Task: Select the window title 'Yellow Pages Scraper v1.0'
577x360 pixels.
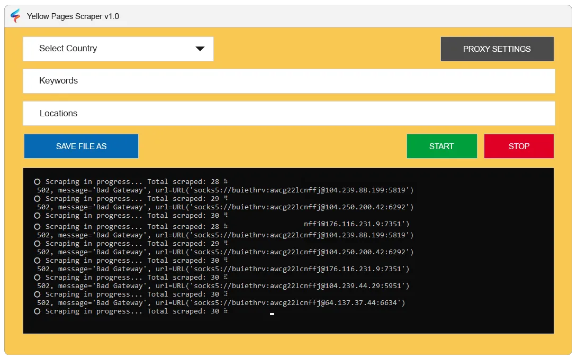Action: [x=73, y=16]
